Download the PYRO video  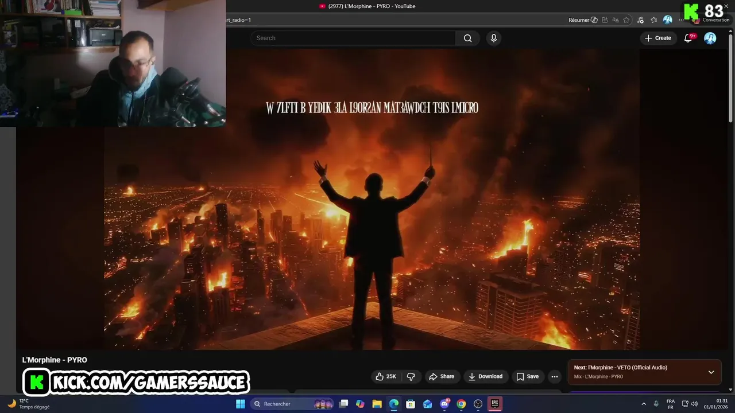coord(485,376)
